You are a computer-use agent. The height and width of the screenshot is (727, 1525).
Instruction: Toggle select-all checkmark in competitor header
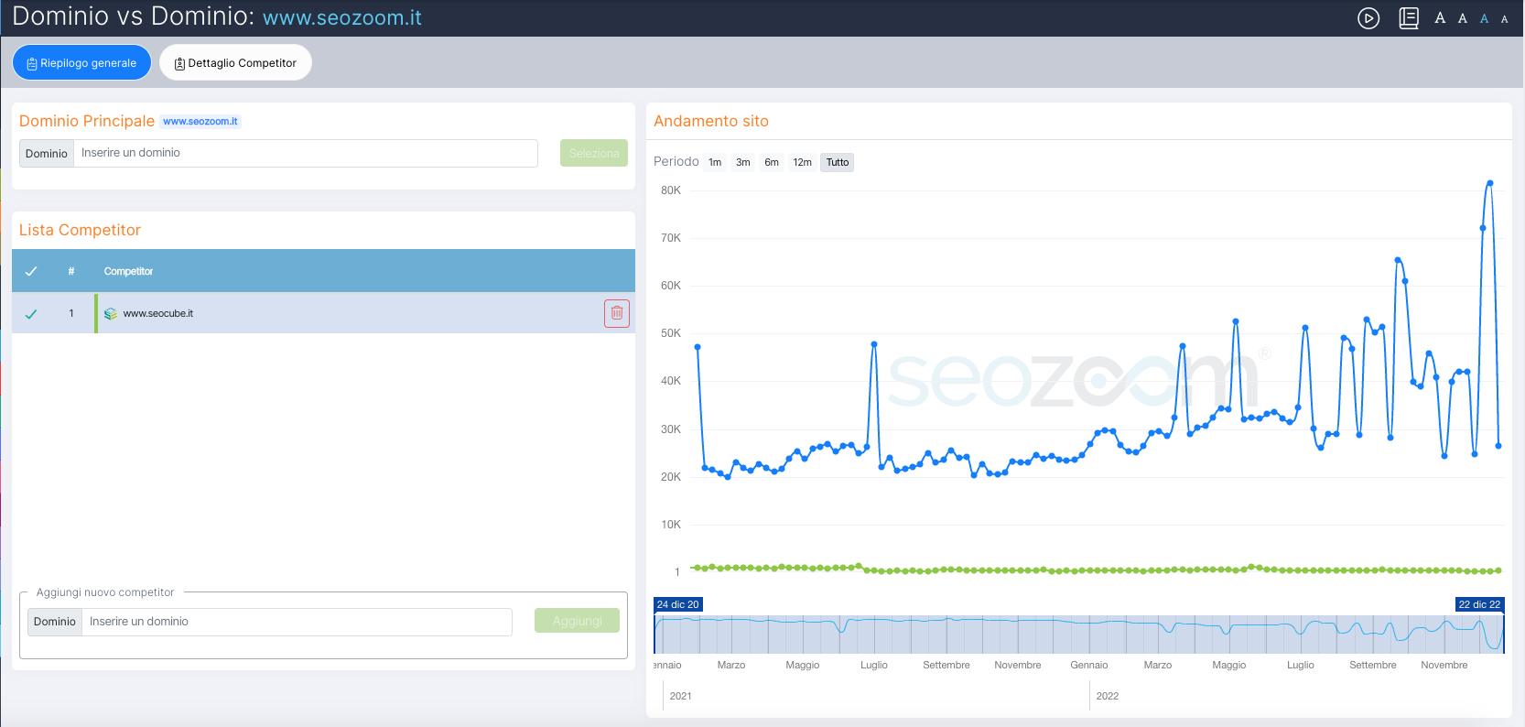31,271
